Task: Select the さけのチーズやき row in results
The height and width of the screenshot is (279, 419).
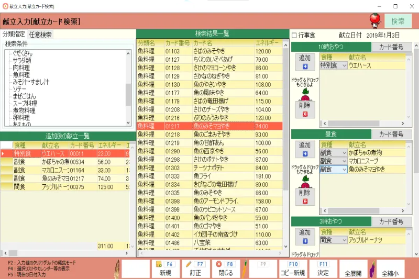Action: (210, 110)
